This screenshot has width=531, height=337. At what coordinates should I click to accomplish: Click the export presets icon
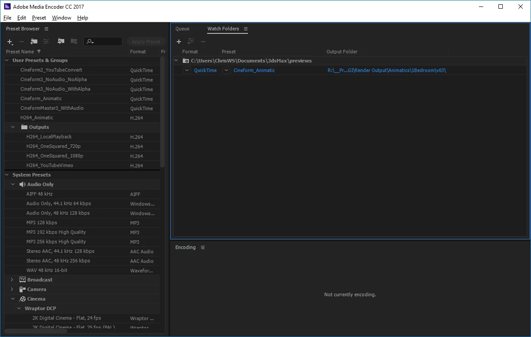[74, 42]
